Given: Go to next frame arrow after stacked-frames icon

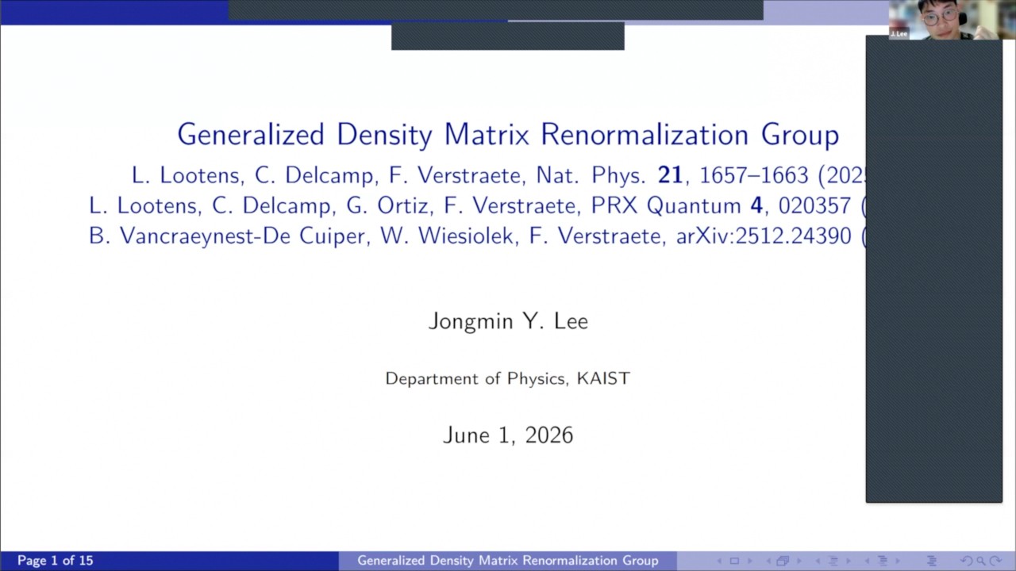Looking at the screenshot, I should point(799,561).
